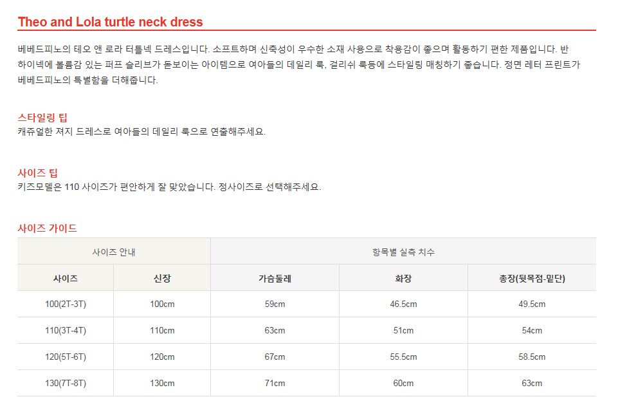Image resolution: width=618 pixels, height=419 pixels.
Task: Click the 신장 column header
Action: [162, 278]
